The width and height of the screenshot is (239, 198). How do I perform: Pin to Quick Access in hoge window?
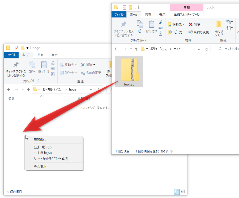(16, 69)
